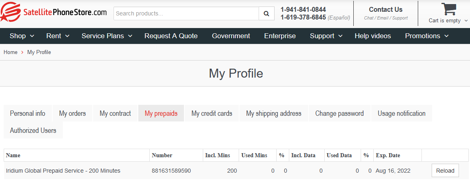
Task: Open the My credit cards tab
Action: coord(212,113)
